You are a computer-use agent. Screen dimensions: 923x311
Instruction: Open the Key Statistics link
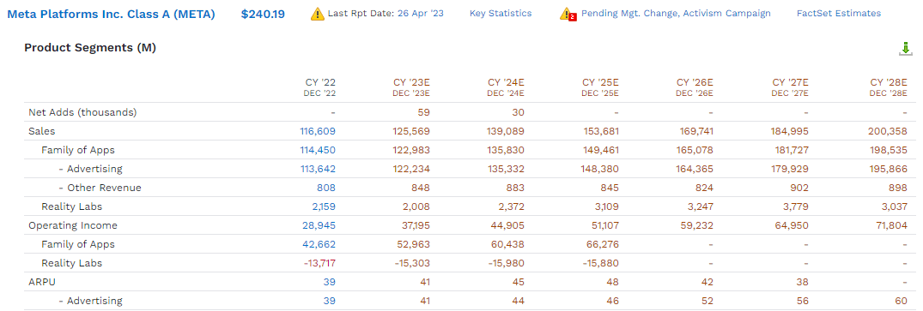pyautogui.click(x=501, y=14)
